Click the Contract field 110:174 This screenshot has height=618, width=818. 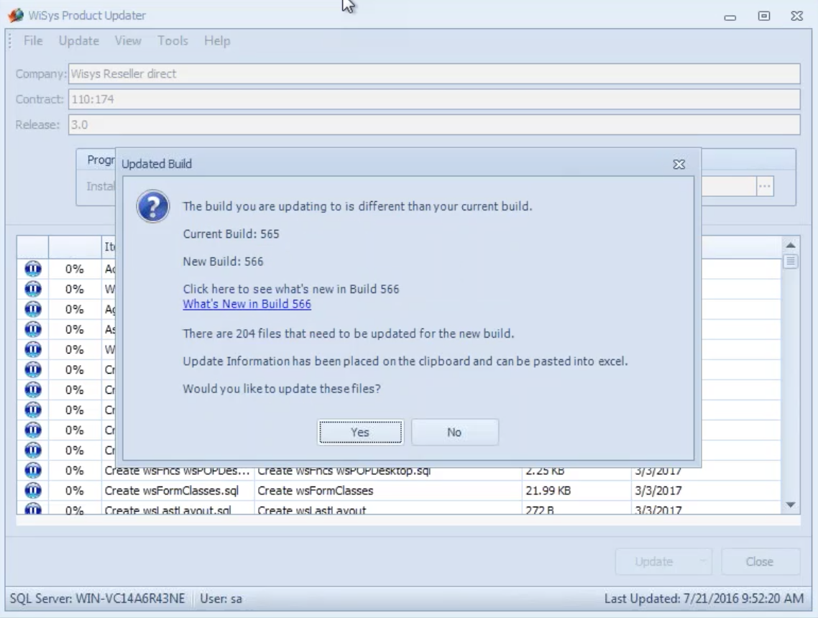click(434, 99)
